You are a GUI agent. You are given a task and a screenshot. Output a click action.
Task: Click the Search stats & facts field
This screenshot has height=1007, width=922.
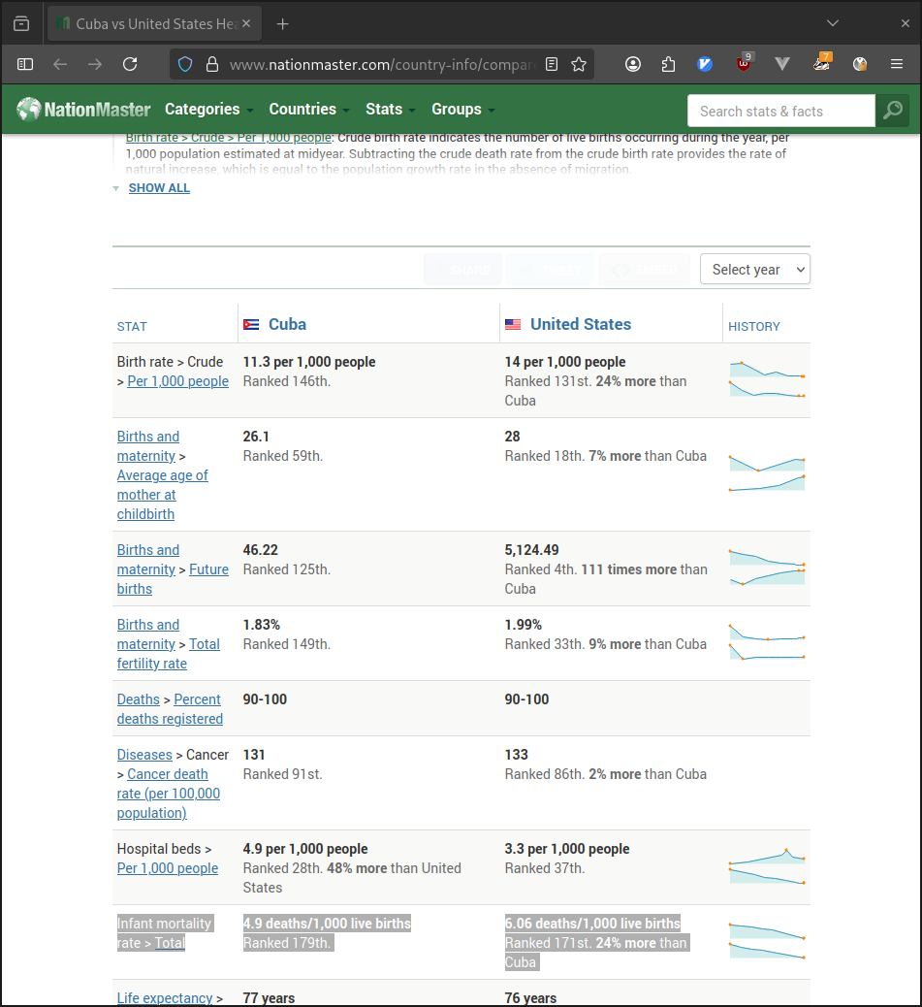[780, 112]
